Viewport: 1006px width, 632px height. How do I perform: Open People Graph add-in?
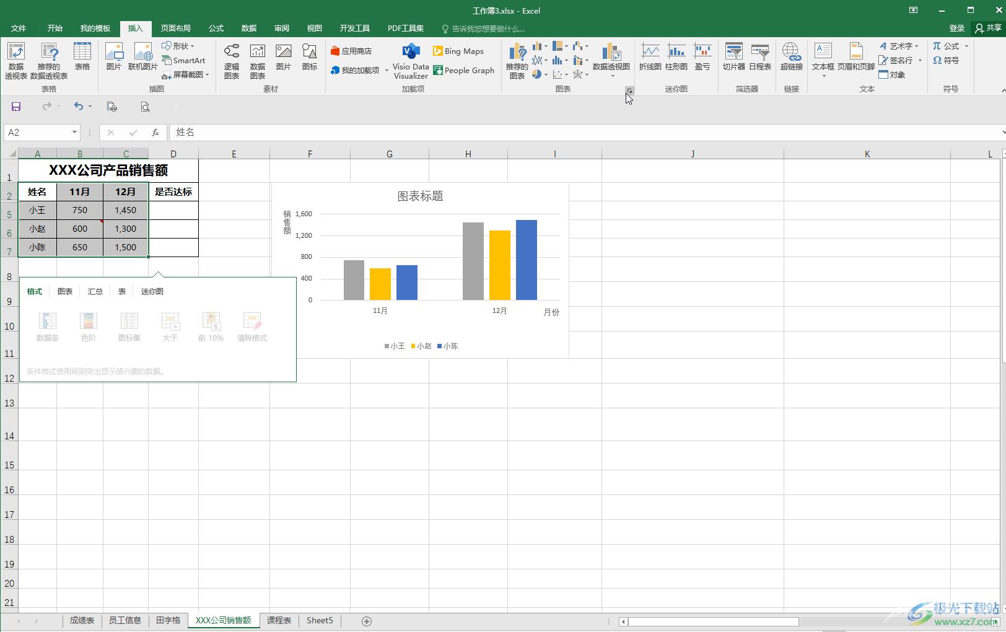464,70
